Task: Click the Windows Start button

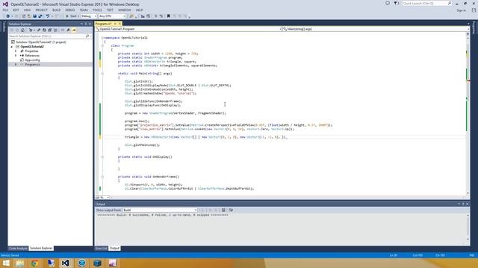Action: coord(6,263)
